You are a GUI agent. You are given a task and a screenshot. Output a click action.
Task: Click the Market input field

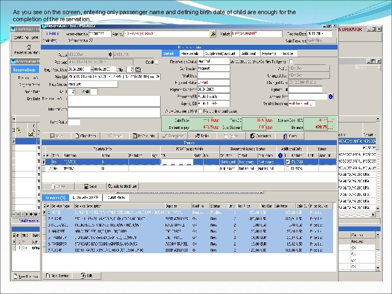(257, 34)
